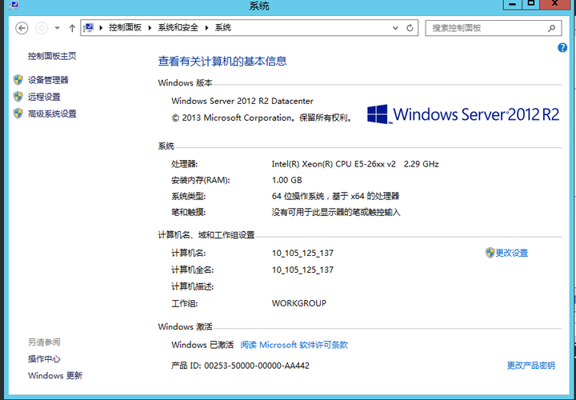Click the Back navigation arrow button
Screen dimensions: 576x400
coord(22,28)
